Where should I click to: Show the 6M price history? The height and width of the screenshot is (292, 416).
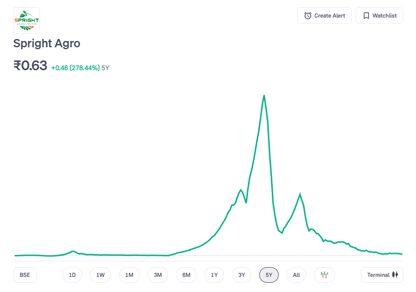pos(186,275)
